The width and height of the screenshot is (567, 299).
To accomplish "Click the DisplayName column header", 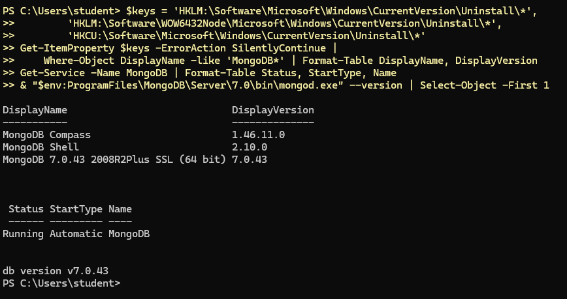I will tap(35, 110).
